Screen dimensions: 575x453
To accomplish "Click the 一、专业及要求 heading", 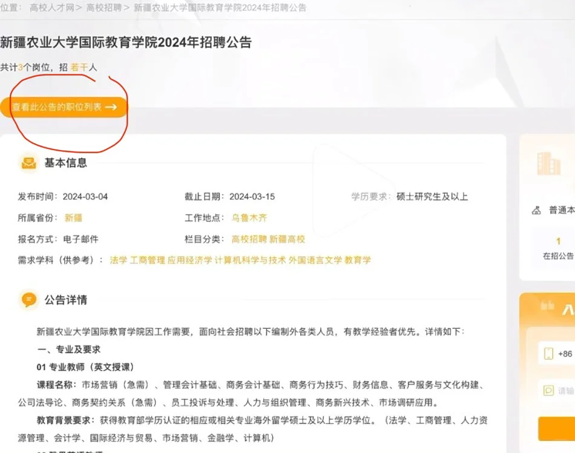I will point(68,349).
